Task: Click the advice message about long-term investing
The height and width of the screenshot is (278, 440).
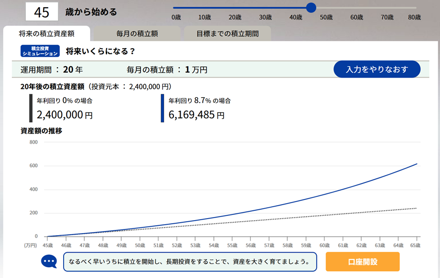Action: tap(189, 261)
